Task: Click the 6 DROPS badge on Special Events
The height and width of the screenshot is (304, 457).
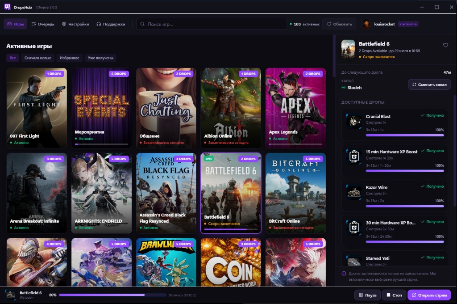Action: click(x=119, y=74)
